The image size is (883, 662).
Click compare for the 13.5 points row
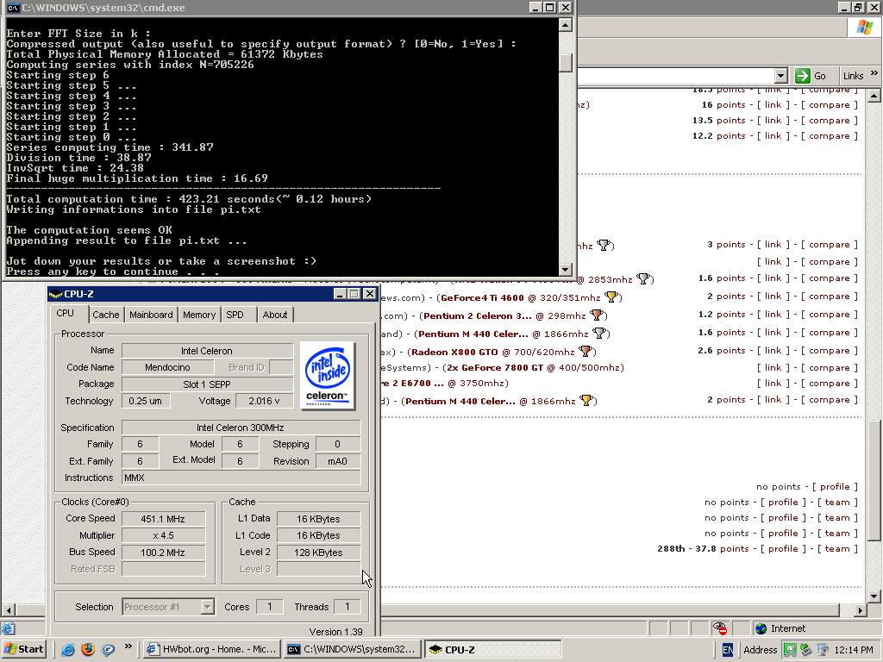[x=829, y=121]
